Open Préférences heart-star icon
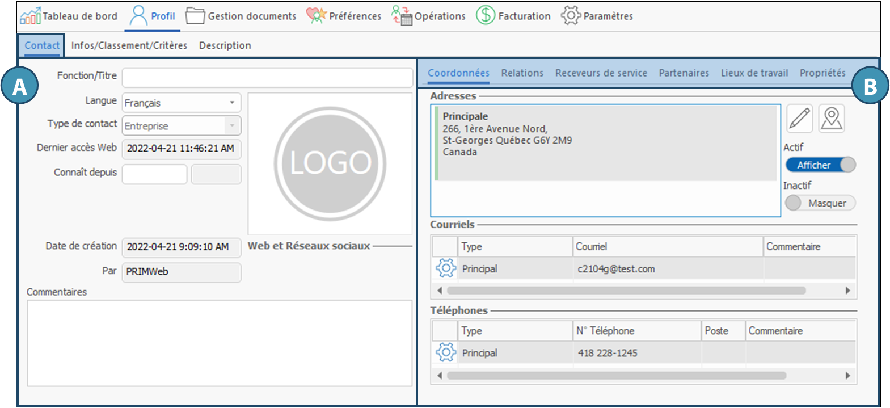 316,16
